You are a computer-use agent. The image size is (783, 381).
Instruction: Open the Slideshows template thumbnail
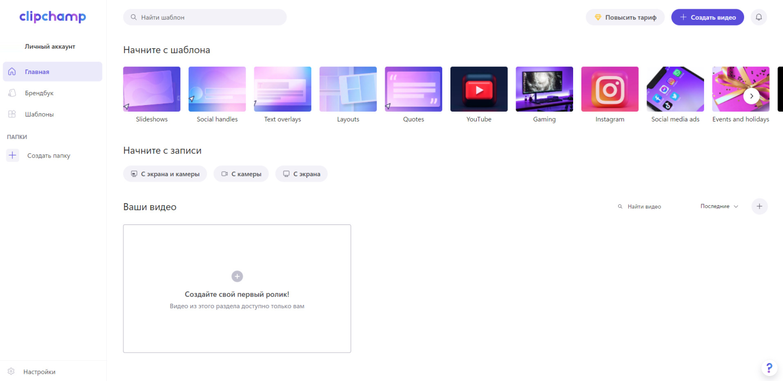[x=152, y=89]
